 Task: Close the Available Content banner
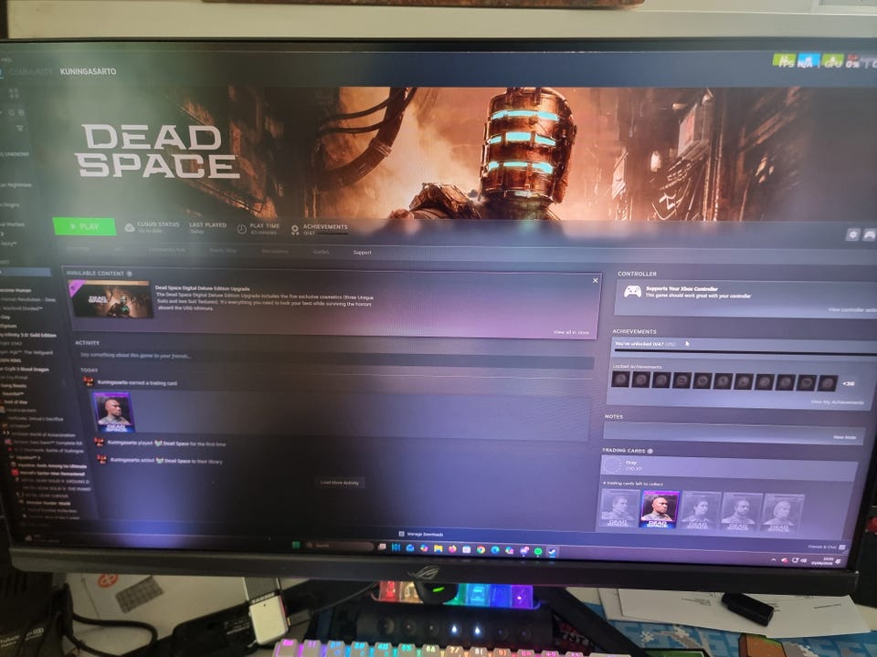(595, 280)
